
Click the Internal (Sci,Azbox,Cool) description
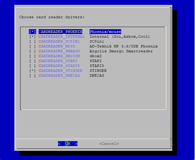point(120,37)
